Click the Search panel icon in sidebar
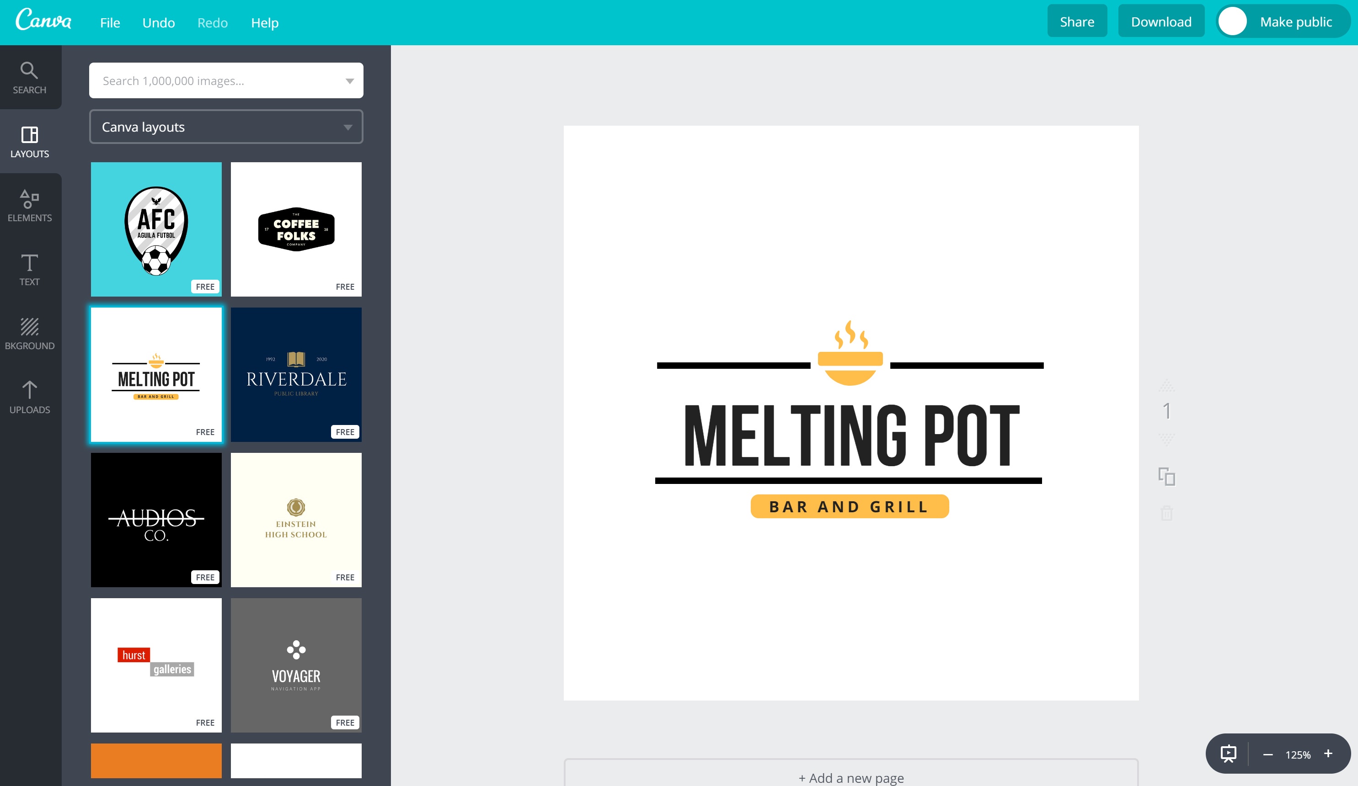 point(30,77)
